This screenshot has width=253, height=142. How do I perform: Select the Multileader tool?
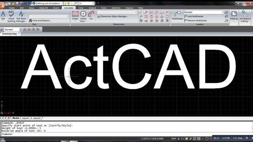pyautogui.click(x=177, y=15)
